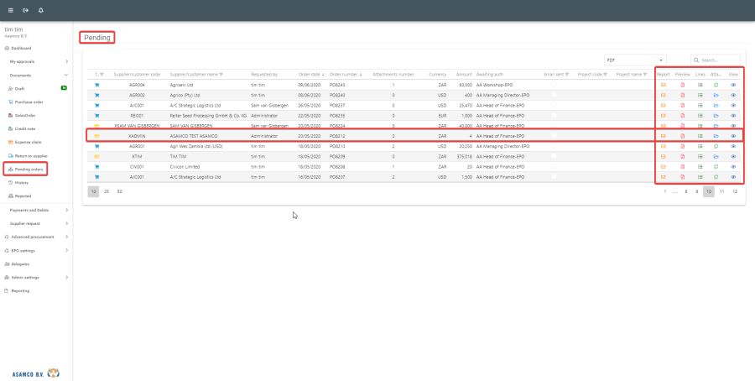Open Pending orders in sidebar
This screenshot has width=755, height=381.
click(x=29, y=169)
